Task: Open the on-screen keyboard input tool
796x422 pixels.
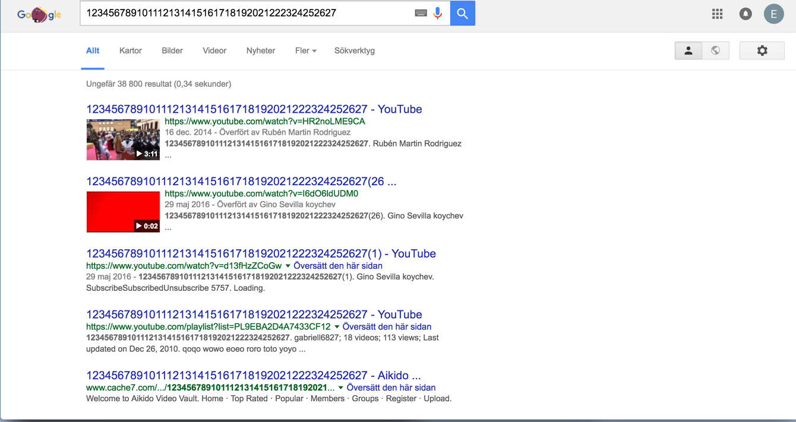Action: point(421,13)
